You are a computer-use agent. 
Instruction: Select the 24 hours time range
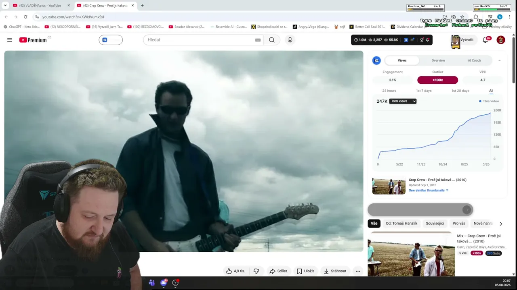point(389,91)
